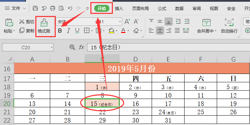The width and height of the screenshot is (250, 125).
Task: Click Merge and Center (合并居中) button
Action: 207,26
